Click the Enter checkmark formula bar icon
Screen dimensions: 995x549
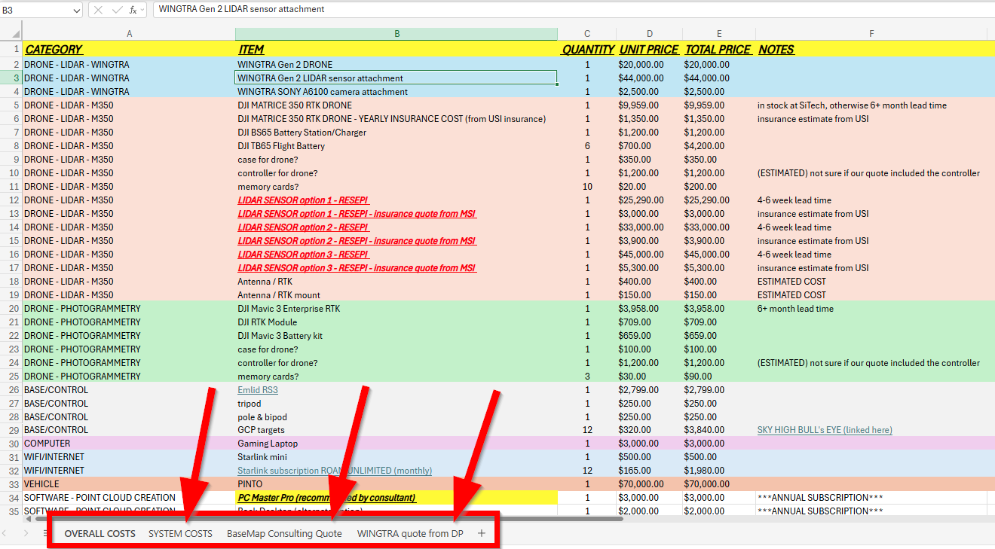pyautogui.click(x=116, y=10)
